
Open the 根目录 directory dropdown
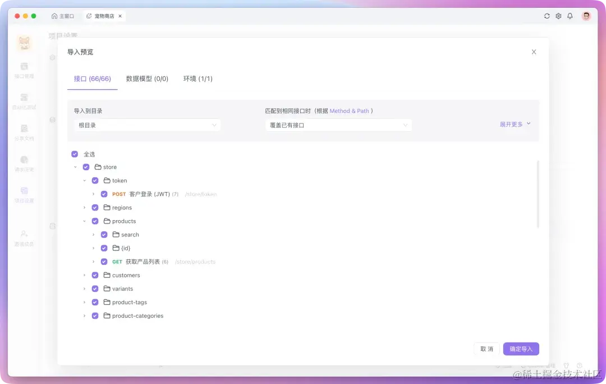146,125
